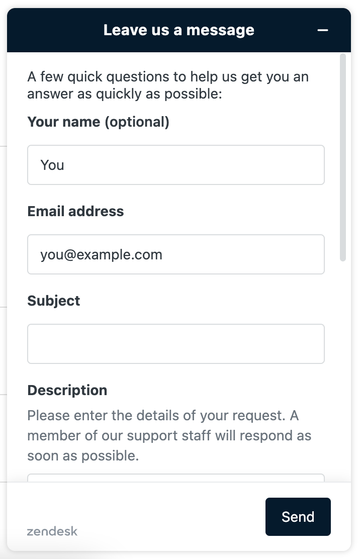Click the dark header bar left of title
Viewport: 359px width, 559px height.
pos(55,30)
